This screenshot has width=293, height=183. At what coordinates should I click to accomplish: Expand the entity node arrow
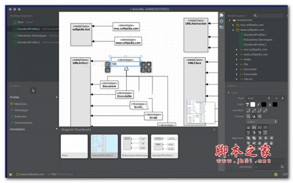pos(236,60)
